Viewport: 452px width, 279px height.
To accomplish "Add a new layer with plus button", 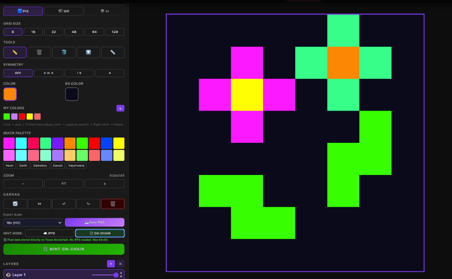I will [x=110, y=264].
